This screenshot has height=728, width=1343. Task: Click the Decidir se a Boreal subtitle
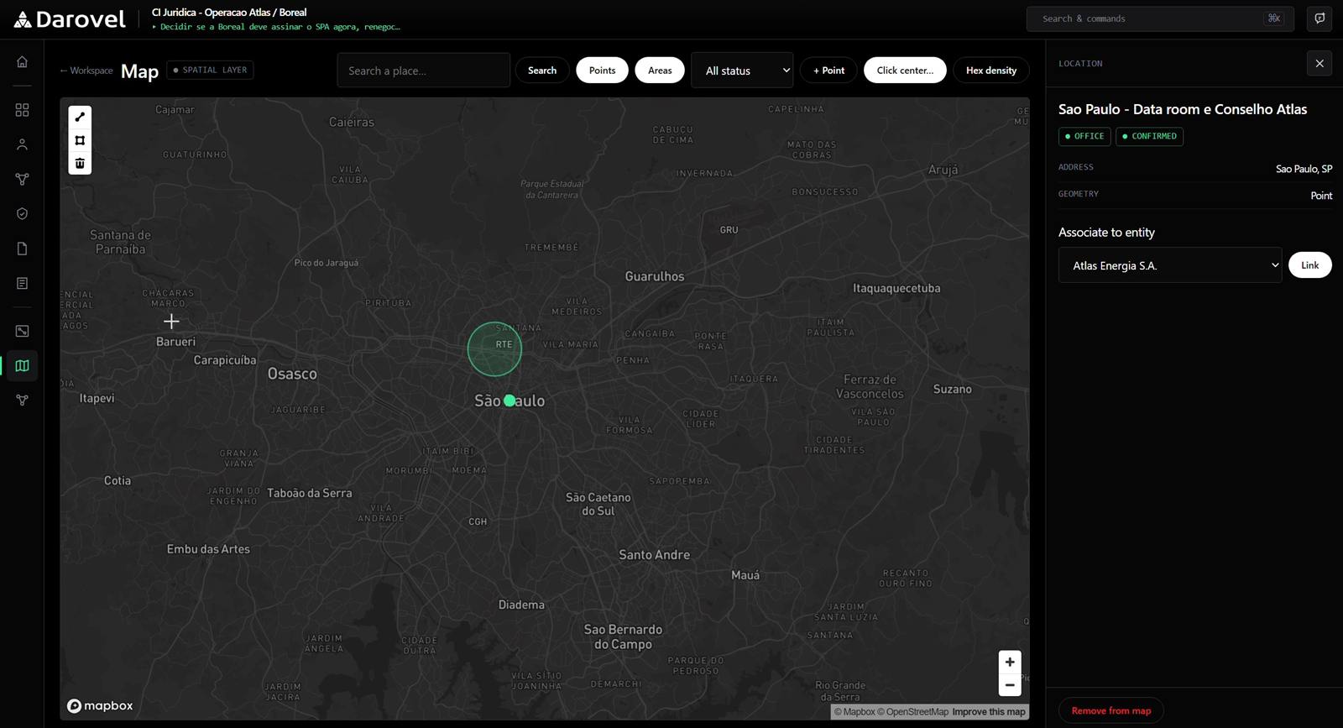click(x=276, y=27)
